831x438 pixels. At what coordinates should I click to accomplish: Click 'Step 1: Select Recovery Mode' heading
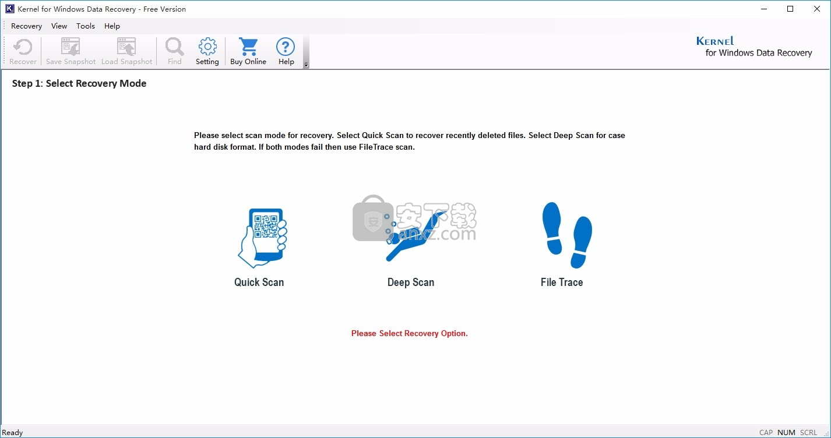79,83
